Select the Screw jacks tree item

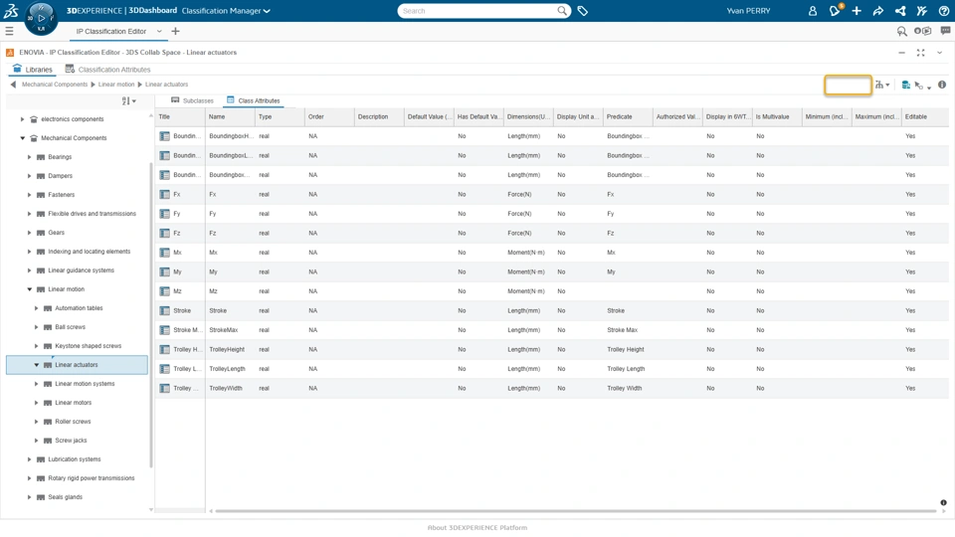(x=71, y=441)
